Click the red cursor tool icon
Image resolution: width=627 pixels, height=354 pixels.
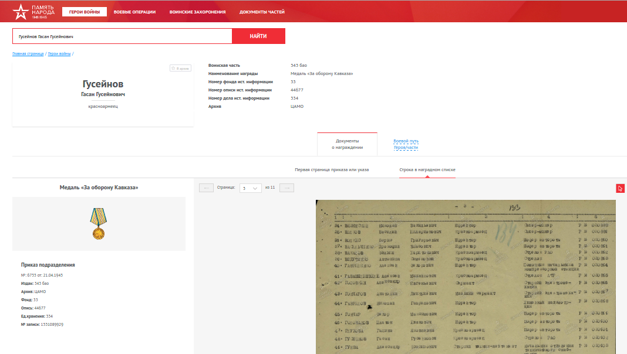(621, 188)
